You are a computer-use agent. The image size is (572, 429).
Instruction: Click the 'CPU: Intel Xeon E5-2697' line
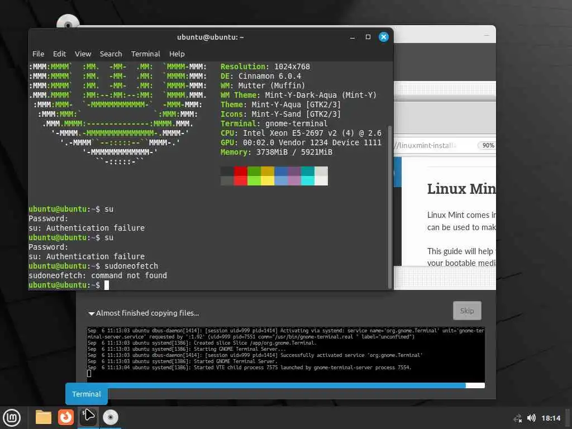click(x=301, y=133)
